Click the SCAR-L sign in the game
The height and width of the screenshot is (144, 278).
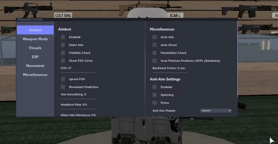coord(175,16)
